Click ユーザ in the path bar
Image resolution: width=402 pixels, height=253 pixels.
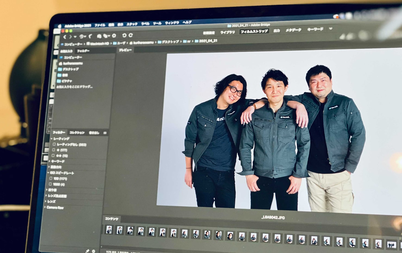point(120,43)
